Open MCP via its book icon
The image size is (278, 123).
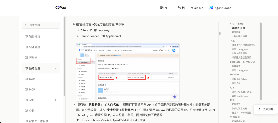[x=26, y=90]
